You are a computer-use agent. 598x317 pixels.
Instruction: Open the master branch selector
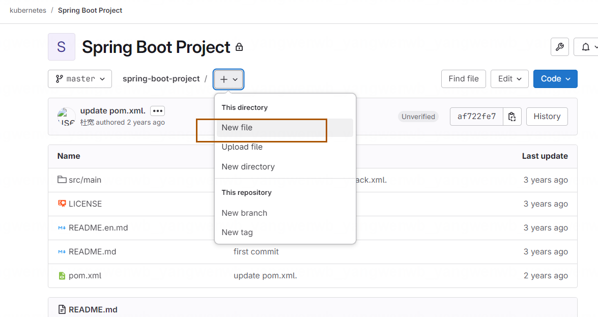(x=80, y=78)
